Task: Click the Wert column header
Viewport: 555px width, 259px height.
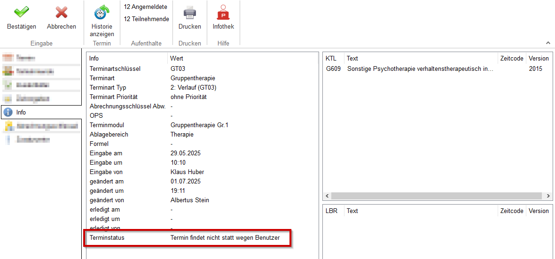Action: click(x=177, y=59)
